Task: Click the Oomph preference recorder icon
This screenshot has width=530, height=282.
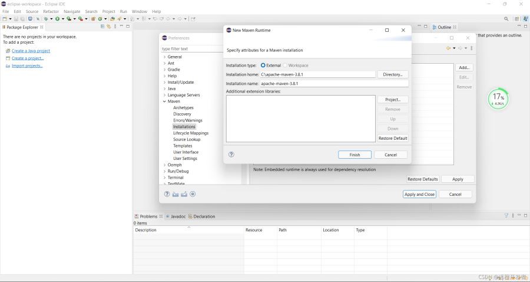Action: tap(193, 194)
